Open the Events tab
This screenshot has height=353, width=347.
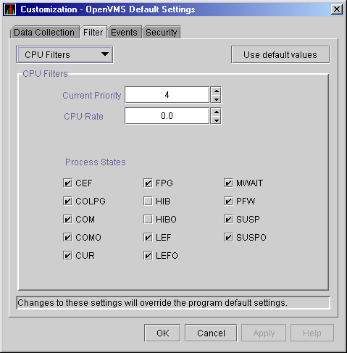pyautogui.click(x=124, y=32)
